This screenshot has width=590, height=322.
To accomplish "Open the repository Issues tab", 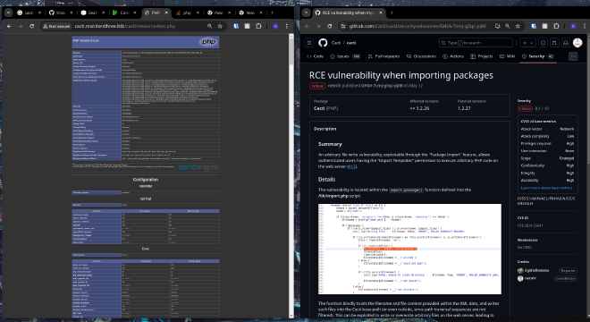I will coord(345,56).
